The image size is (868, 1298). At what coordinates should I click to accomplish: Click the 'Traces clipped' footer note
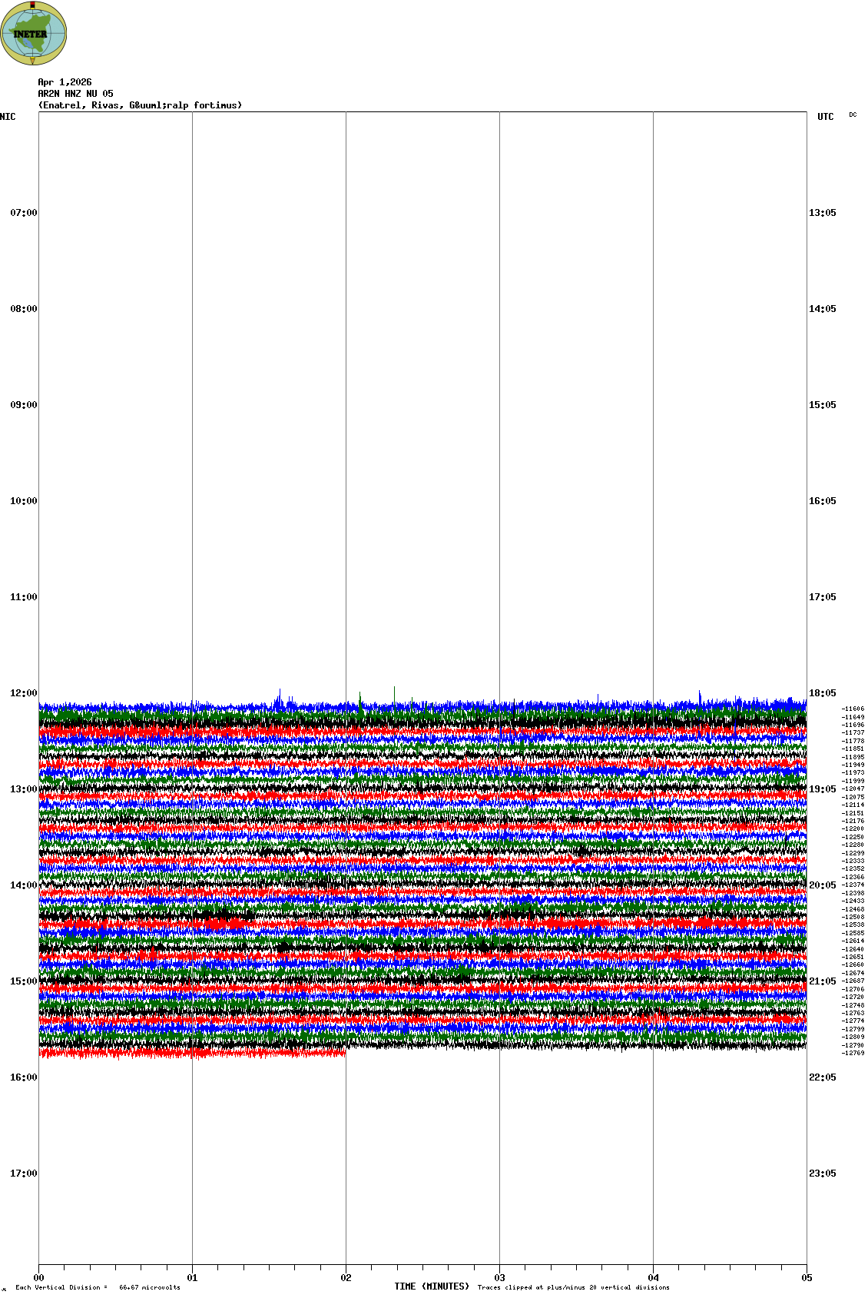[573, 1287]
